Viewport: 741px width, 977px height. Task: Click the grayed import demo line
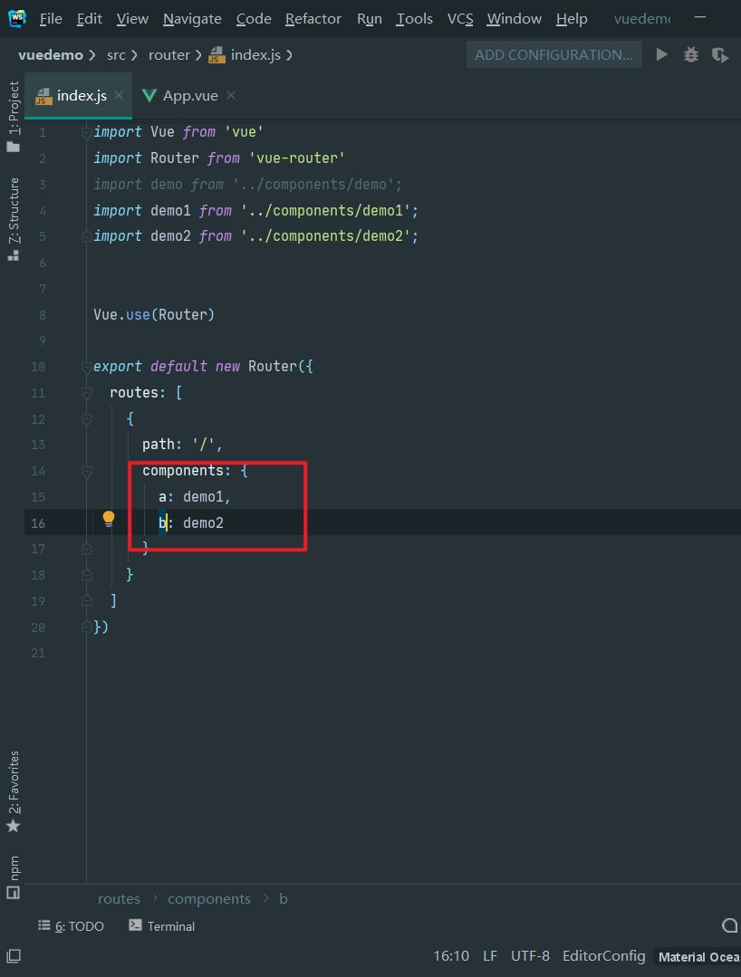click(x=248, y=185)
